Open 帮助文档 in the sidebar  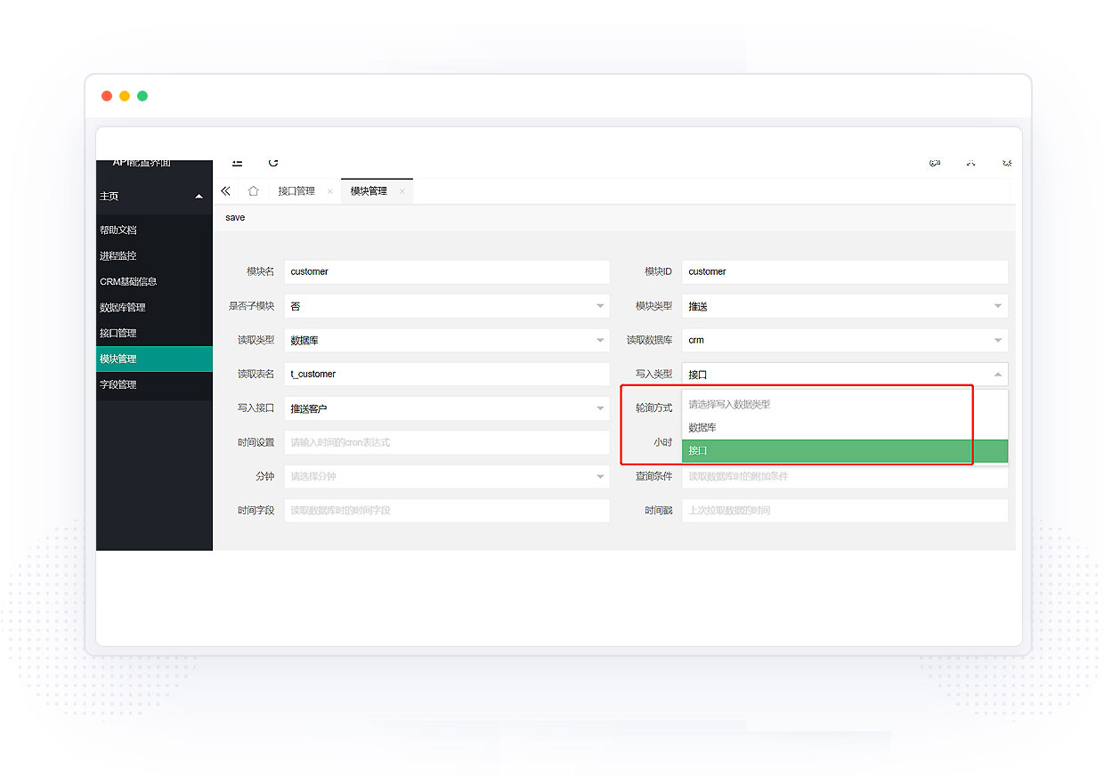[x=154, y=230]
